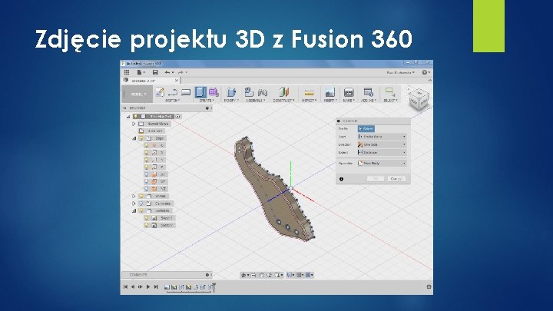553x311 pixels.
Task: Expand the Bodies folder
Action: pyautogui.click(x=134, y=197)
